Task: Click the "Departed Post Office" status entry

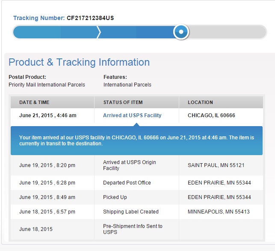Action: [x=127, y=183]
